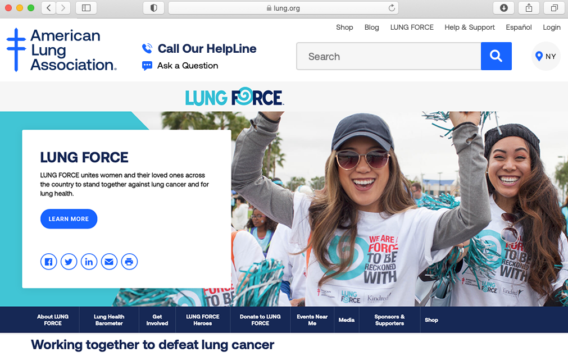Image resolution: width=568 pixels, height=356 pixels.
Task: Open Media tab in bottom bar
Action: point(346,320)
